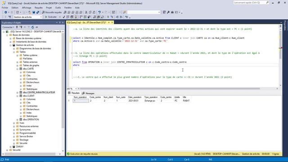This screenshot has width=288, height=162.
Task: Click the 2021-05-01 date cell
Action: pyautogui.click(x=134, y=101)
